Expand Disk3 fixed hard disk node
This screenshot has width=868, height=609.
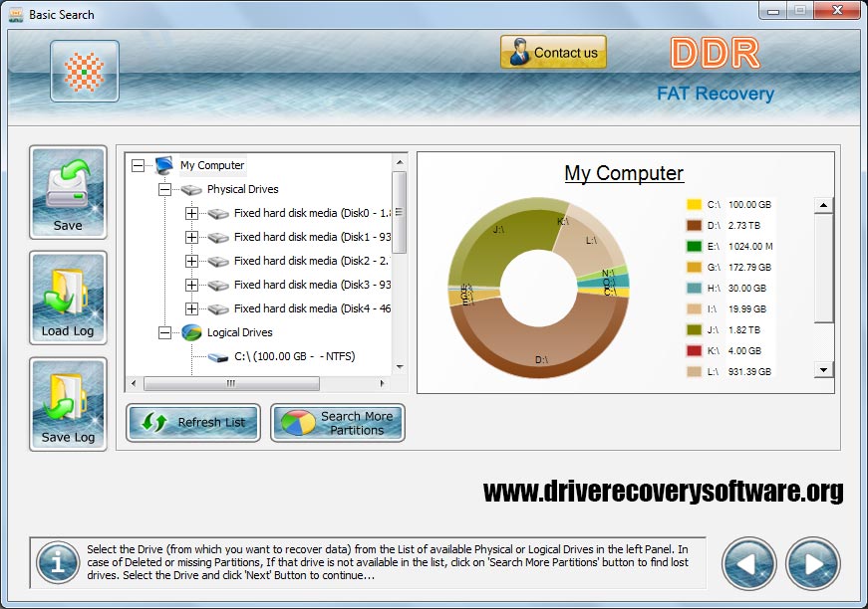pos(191,285)
